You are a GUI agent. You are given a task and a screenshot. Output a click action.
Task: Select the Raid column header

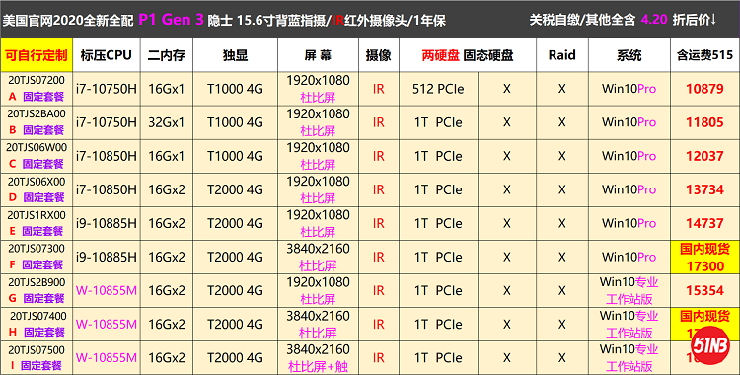click(562, 55)
